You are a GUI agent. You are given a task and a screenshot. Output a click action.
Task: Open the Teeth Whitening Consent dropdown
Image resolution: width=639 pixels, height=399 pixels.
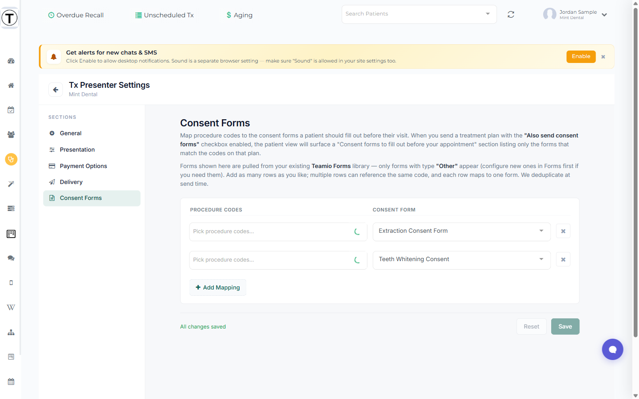461,260
